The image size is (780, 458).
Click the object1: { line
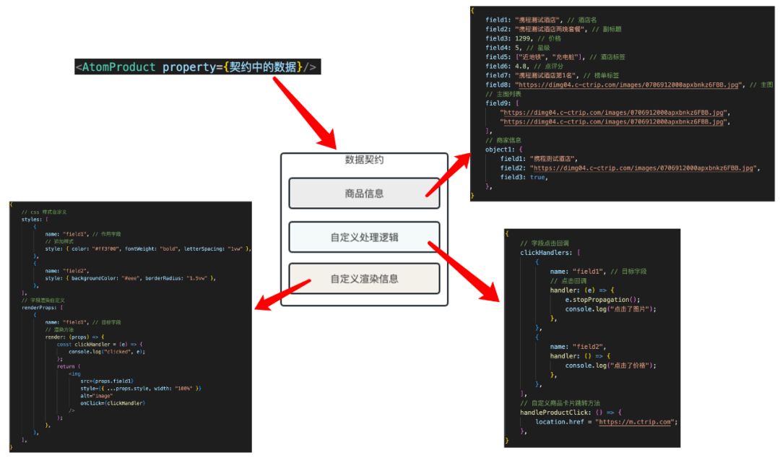[x=504, y=150]
